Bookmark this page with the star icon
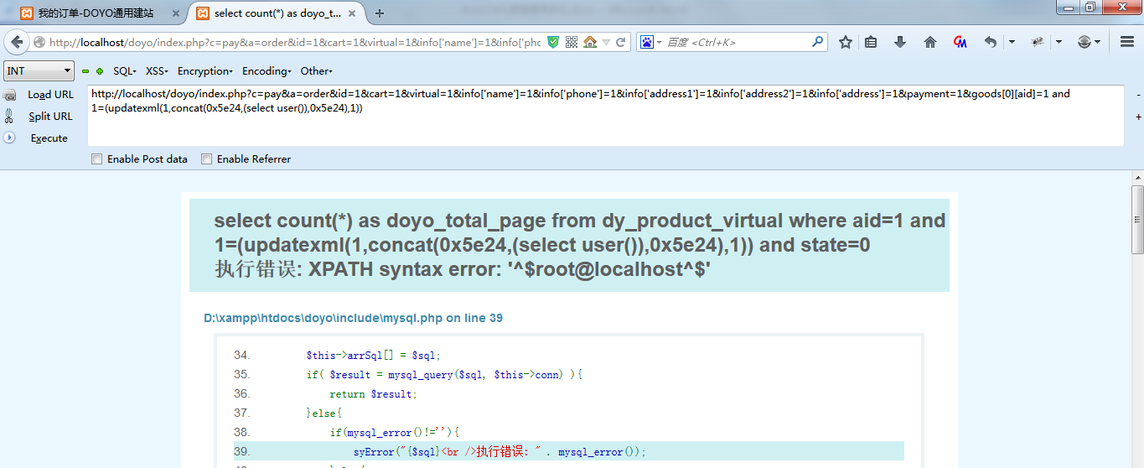Screen dimensions: 1144x468 coord(846,42)
